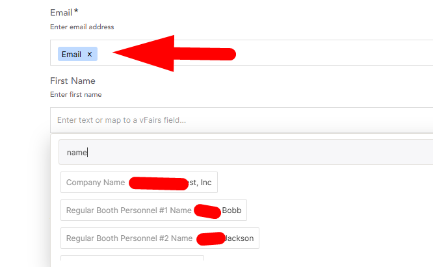Choose Regular Booth Personnel #2 Name option
Viewport: 433px width, 267px height.
coord(160,238)
